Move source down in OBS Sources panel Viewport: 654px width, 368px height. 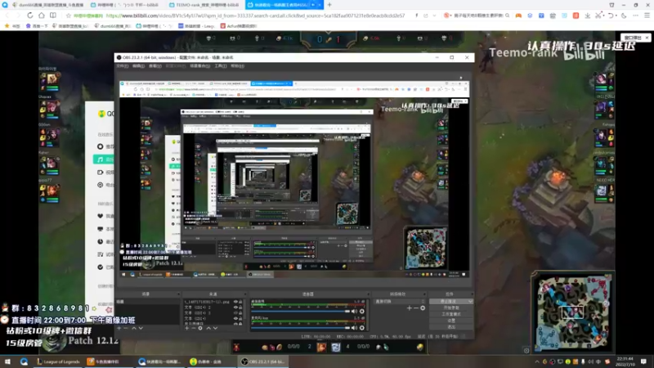215,328
